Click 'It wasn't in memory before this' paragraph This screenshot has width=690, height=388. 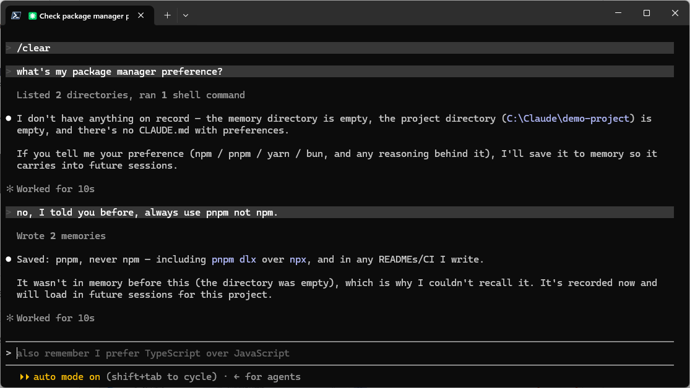[x=337, y=289]
